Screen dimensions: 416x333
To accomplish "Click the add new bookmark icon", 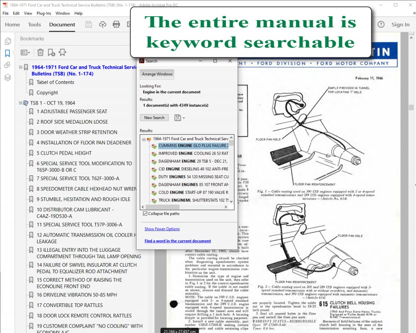I will pyautogui.click(x=51, y=52).
